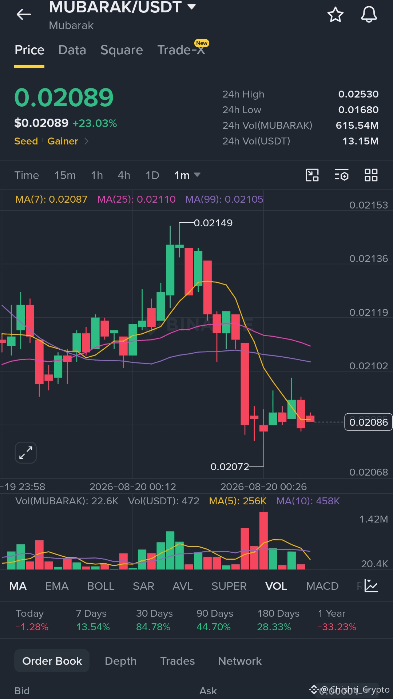This screenshot has width=393, height=699.
Task: Open the Trades tab
Action: (178, 661)
